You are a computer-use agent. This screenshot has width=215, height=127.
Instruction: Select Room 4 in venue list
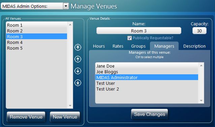pos(36,42)
